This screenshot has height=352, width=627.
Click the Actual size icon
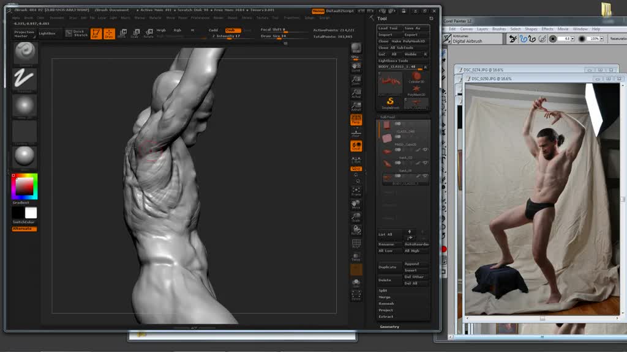pyautogui.click(x=356, y=94)
